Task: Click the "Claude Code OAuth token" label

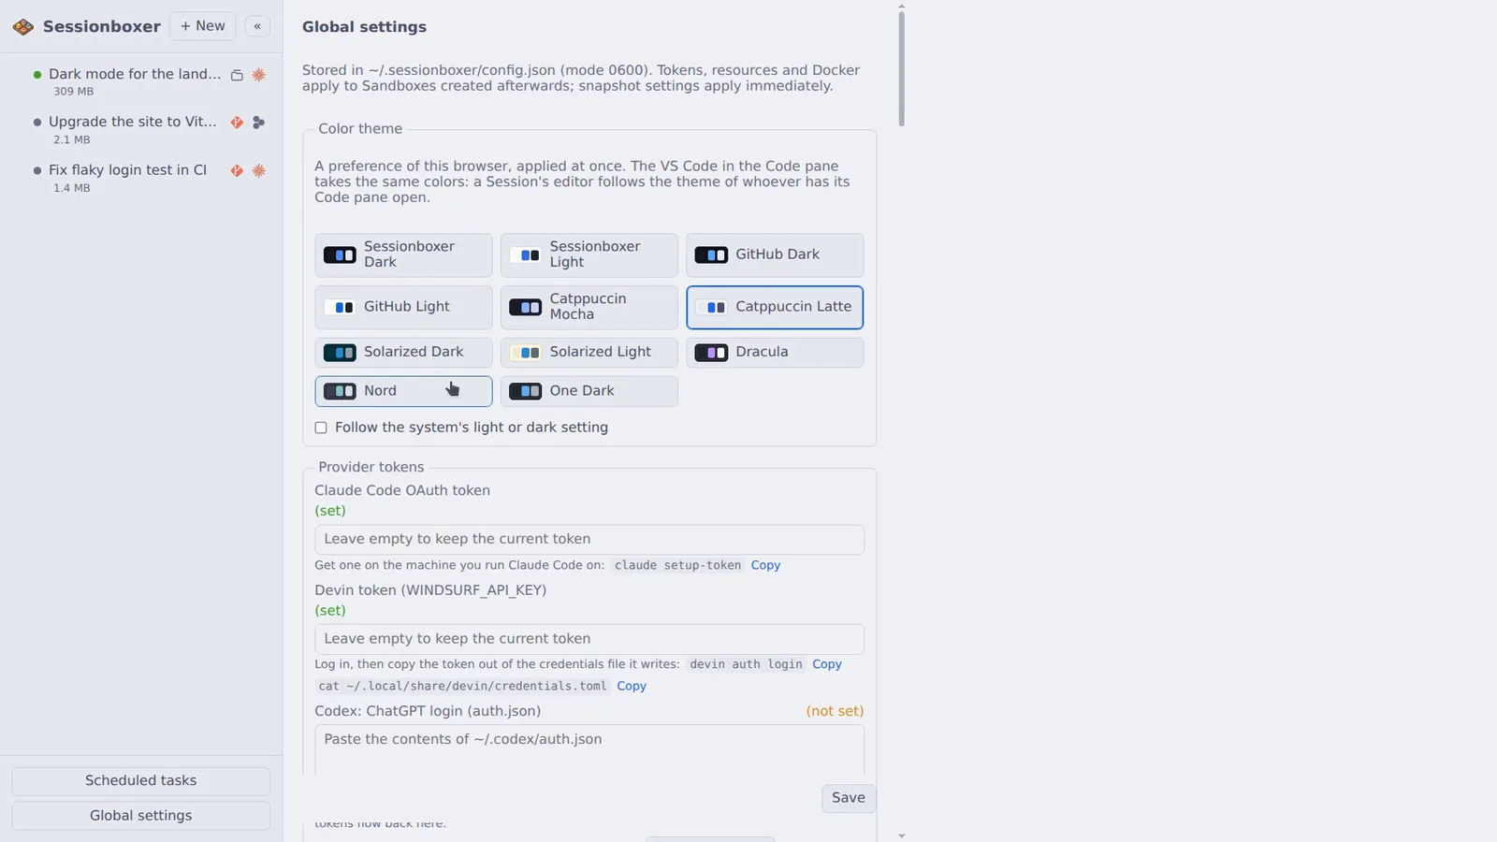Action: (x=402, y=490)
